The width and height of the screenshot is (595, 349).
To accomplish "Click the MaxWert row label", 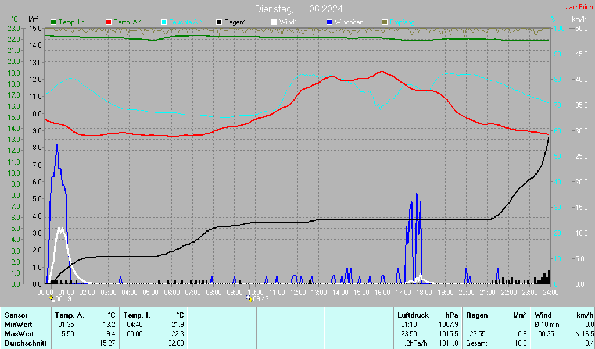I will pos(19,334).
